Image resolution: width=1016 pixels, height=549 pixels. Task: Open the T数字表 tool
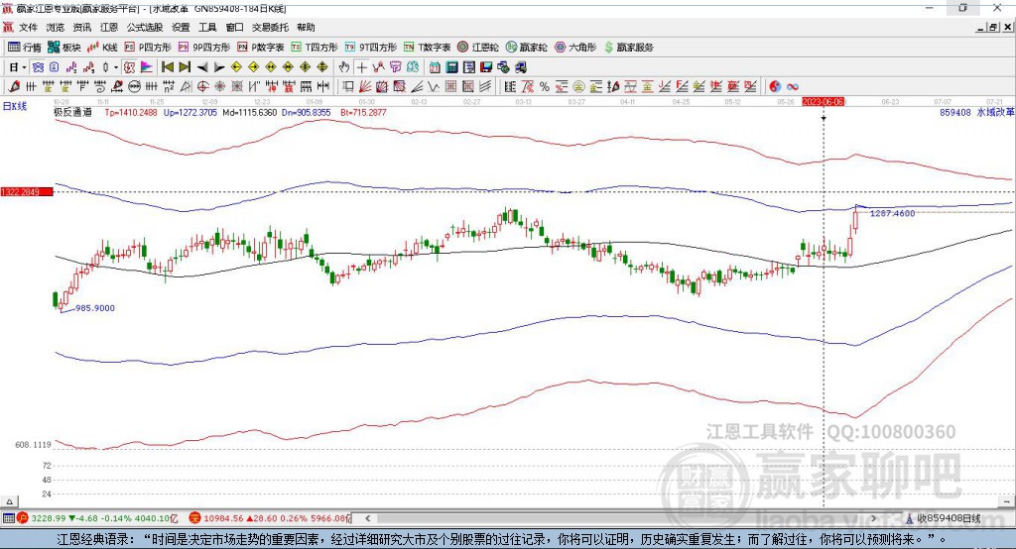click(427, 48)
